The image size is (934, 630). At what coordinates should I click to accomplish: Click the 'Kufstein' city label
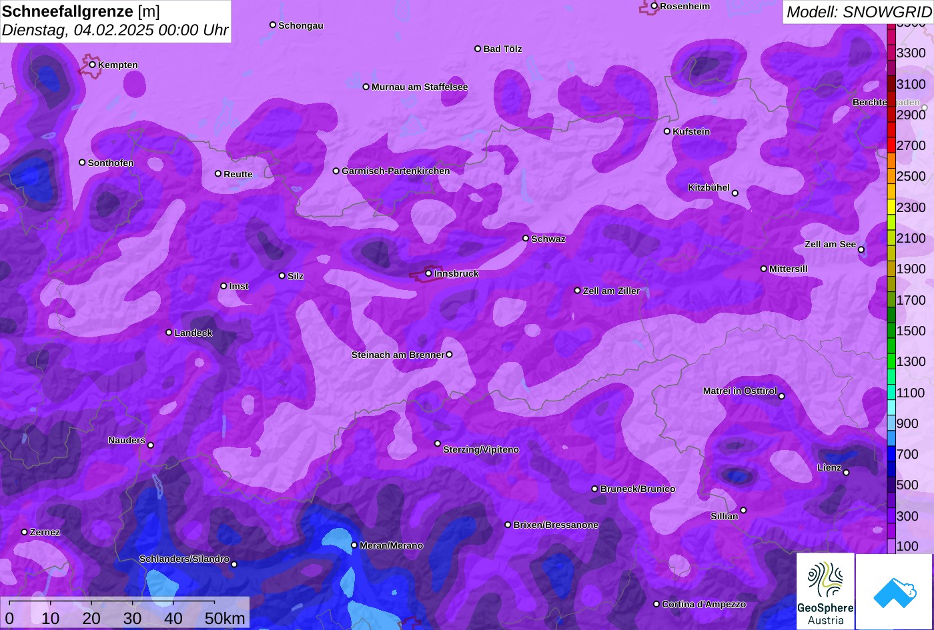[x=691, y=131]
